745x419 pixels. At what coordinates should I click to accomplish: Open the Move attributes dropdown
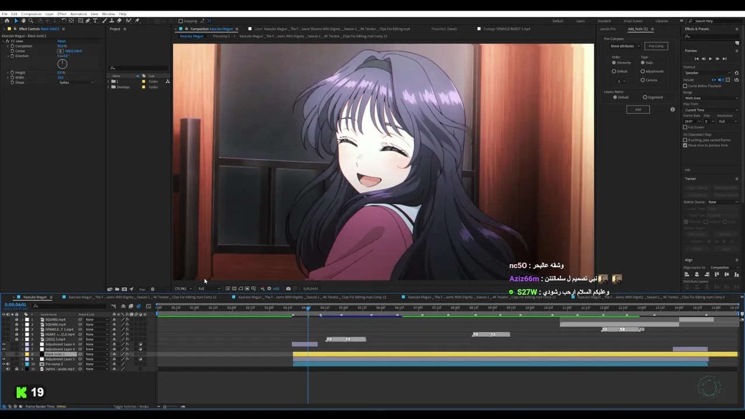[625, 46]
